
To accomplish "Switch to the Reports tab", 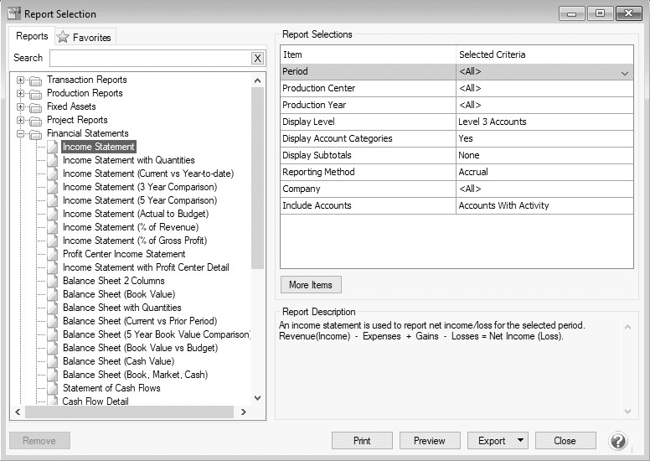I will [32, 36].
